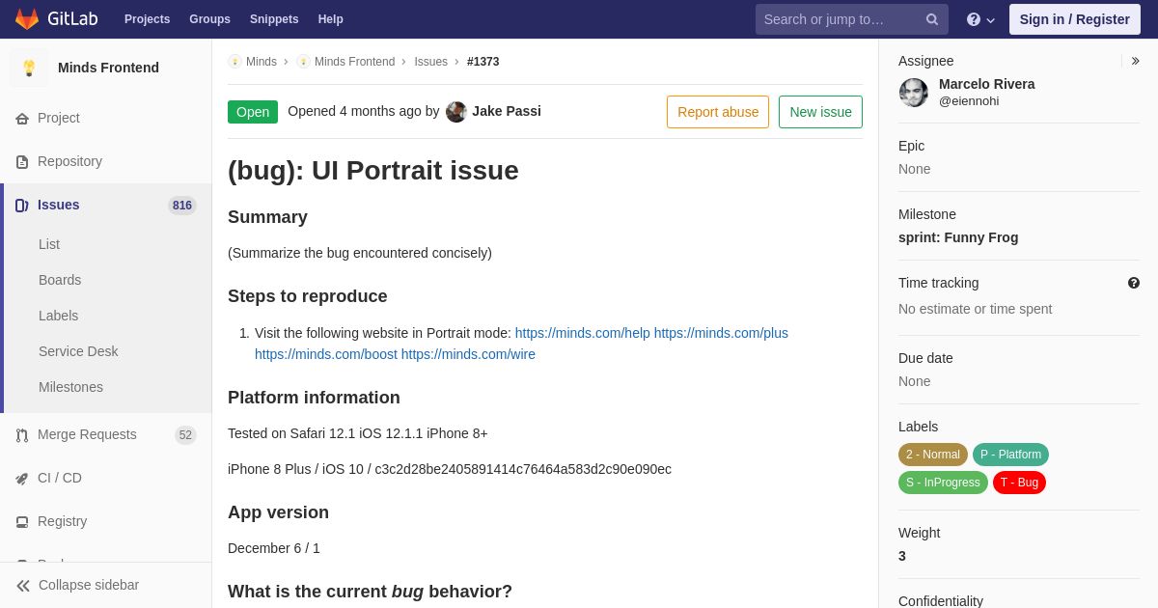The width and height of the screenshot is (1158, 608).
Task: Click the red T - Bug label
Action: (x=1019, y=483)
